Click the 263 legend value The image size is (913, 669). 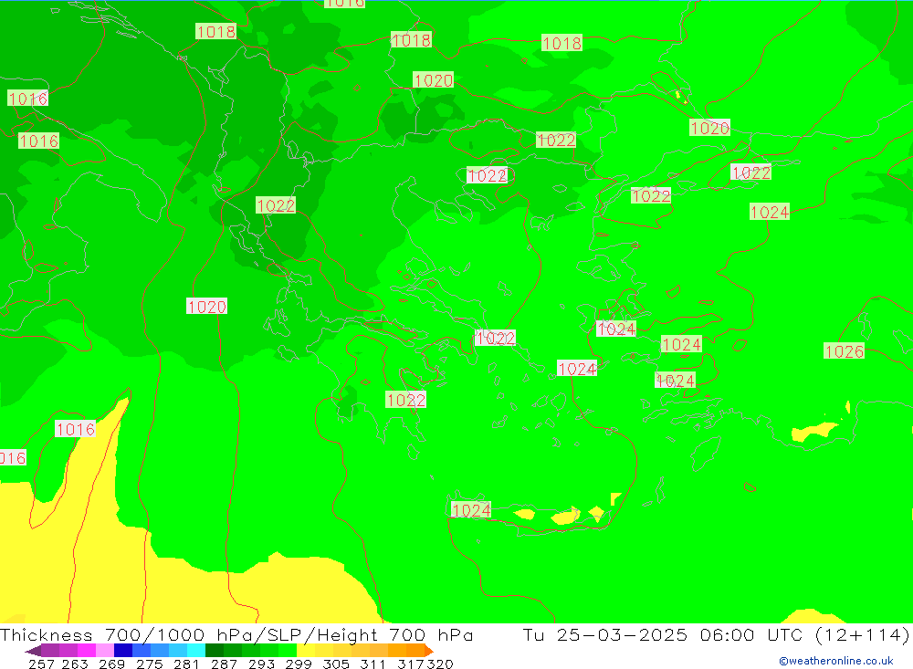pyautogui.click(x=75, y=664)
